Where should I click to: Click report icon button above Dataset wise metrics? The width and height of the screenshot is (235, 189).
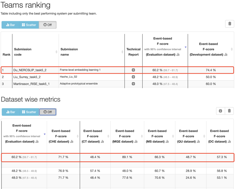tap(220, 112)
